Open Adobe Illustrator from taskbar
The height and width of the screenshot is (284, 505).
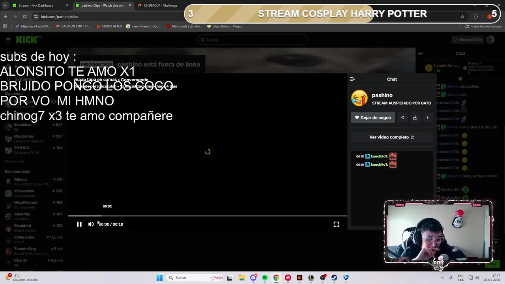coord(299,278)
